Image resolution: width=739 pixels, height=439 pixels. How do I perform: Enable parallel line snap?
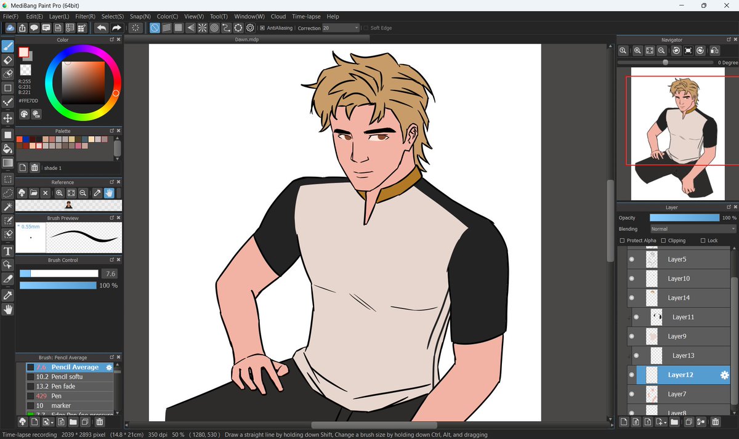[166, 28]
